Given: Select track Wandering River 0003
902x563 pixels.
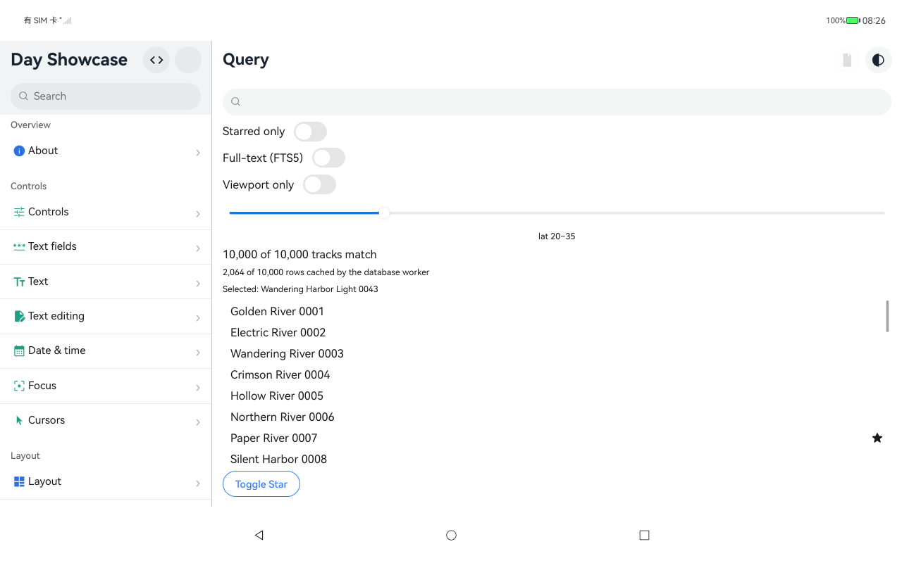Looking at the screenshot, I should 287,353.
